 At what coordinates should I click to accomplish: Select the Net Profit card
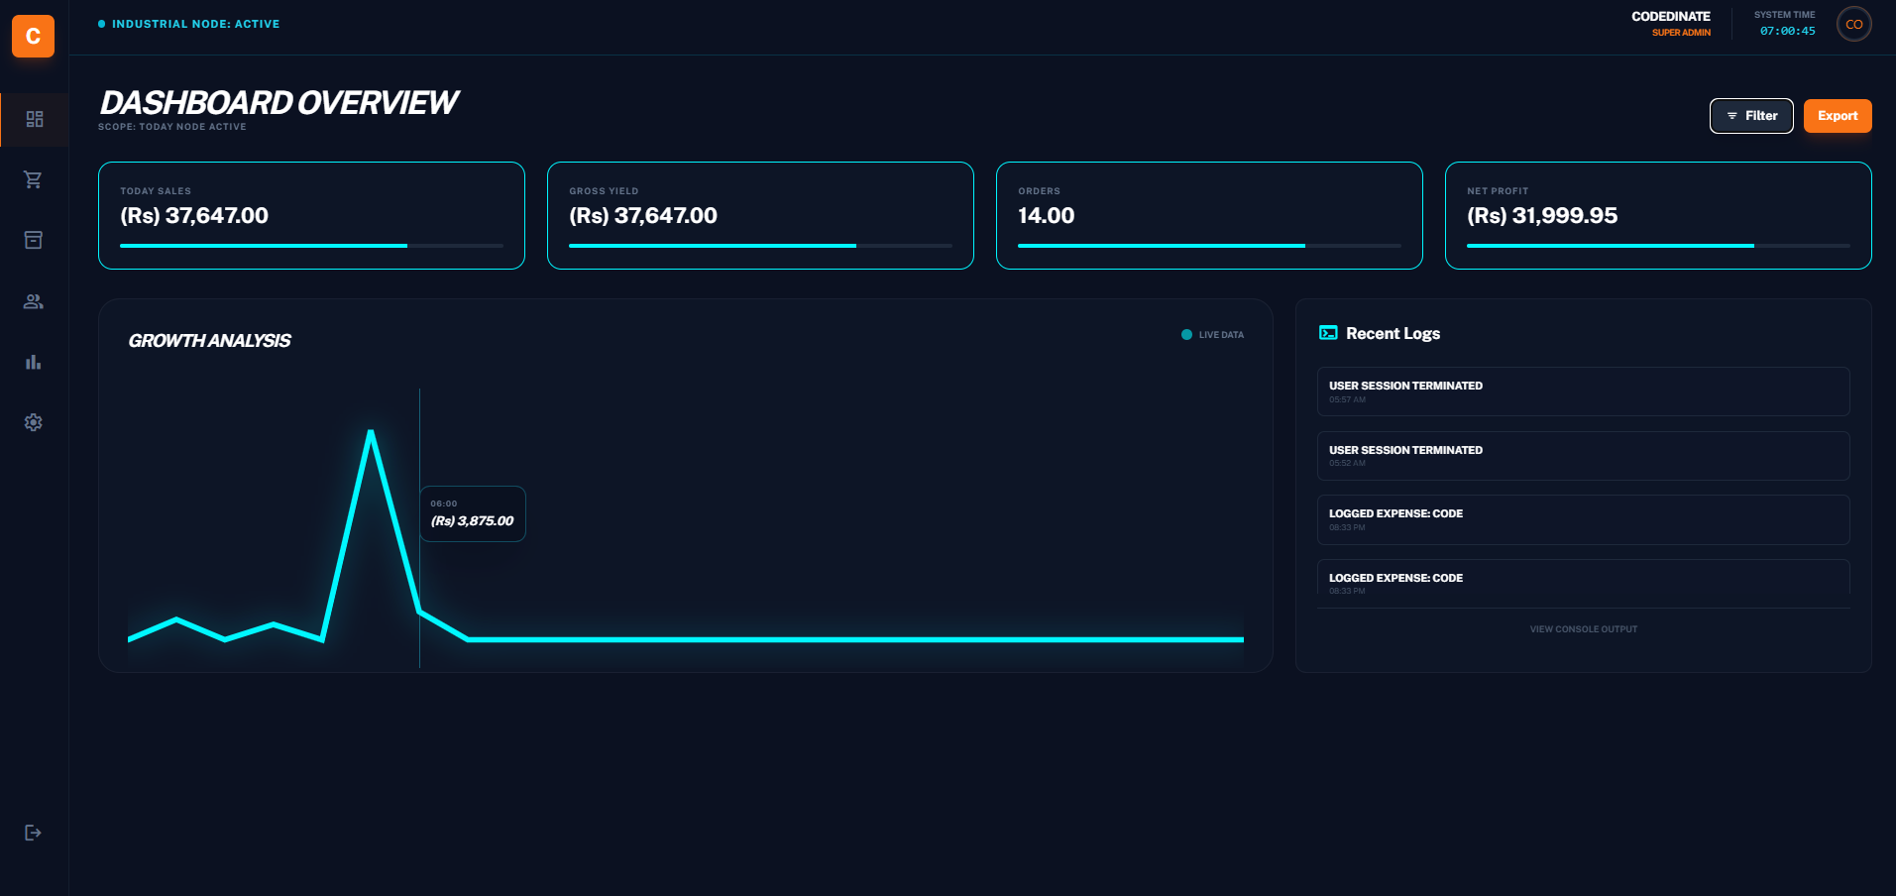click(1658, 215)
